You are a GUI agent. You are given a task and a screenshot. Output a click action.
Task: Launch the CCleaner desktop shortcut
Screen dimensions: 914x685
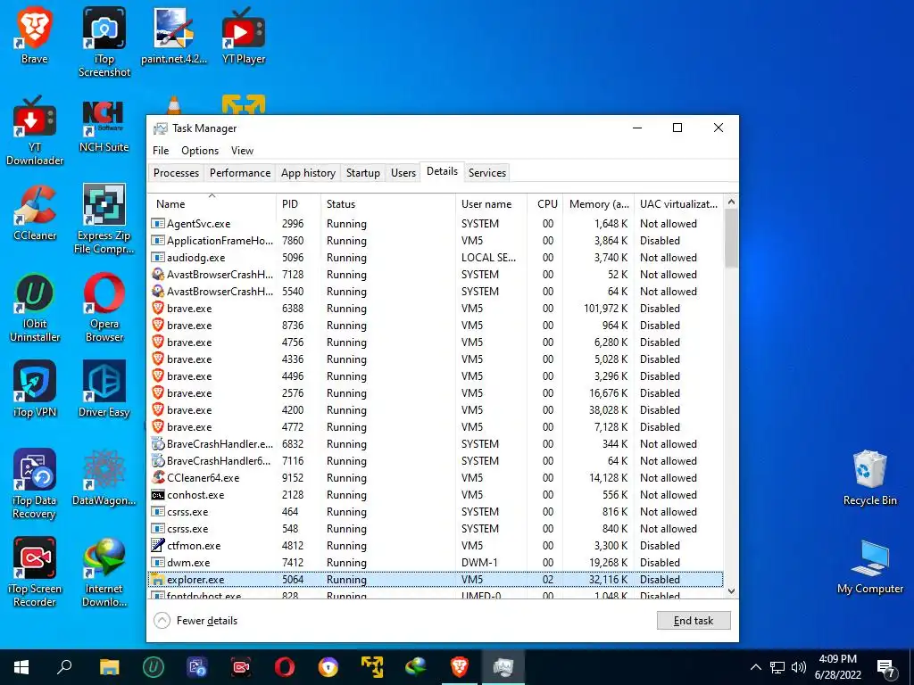pyautogui.click(x=35, y=212)
